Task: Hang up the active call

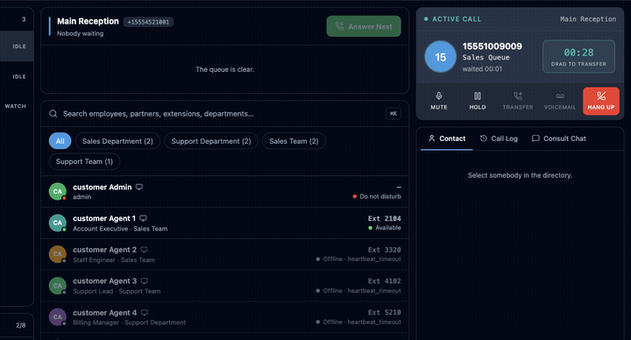Action: (x=601, y=101)
